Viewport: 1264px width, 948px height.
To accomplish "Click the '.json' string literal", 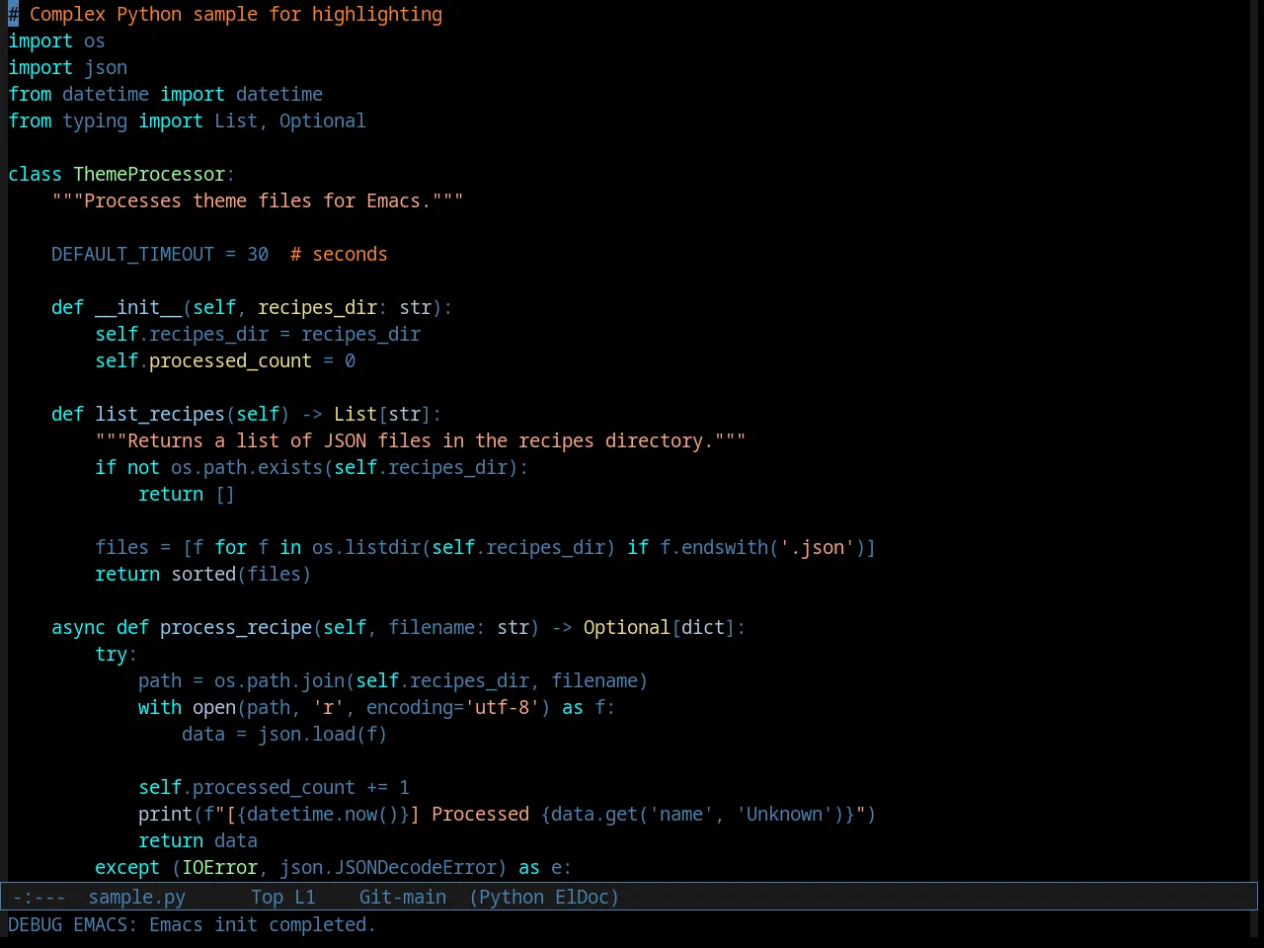I will [x=818, y=547].
